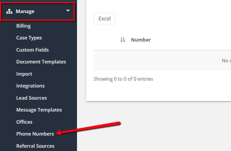This screenshot has height=151, width=231.
Task: Click the sort icon beside Number
Action: coord(123,40)
